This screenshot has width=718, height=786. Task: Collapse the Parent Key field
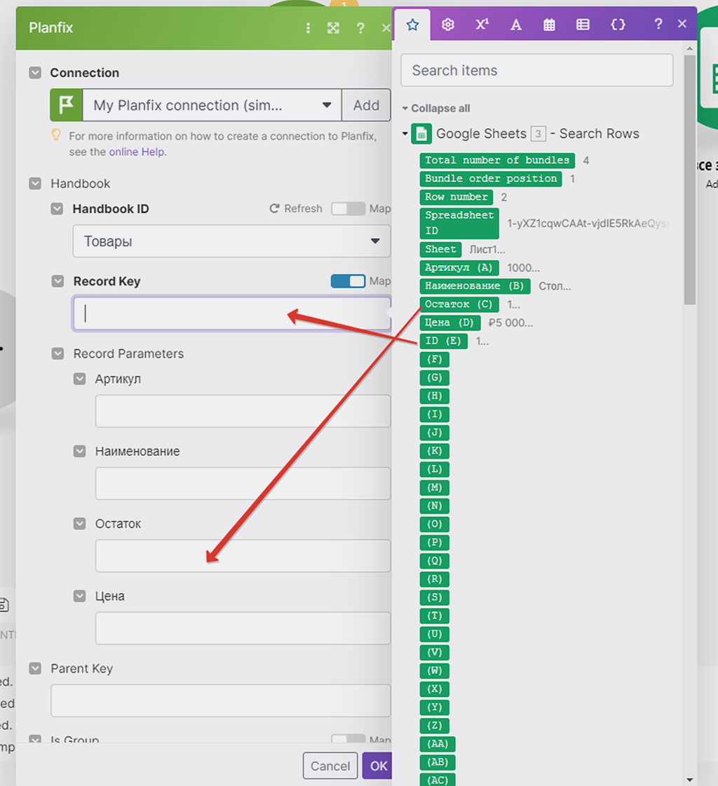(35, 668)
